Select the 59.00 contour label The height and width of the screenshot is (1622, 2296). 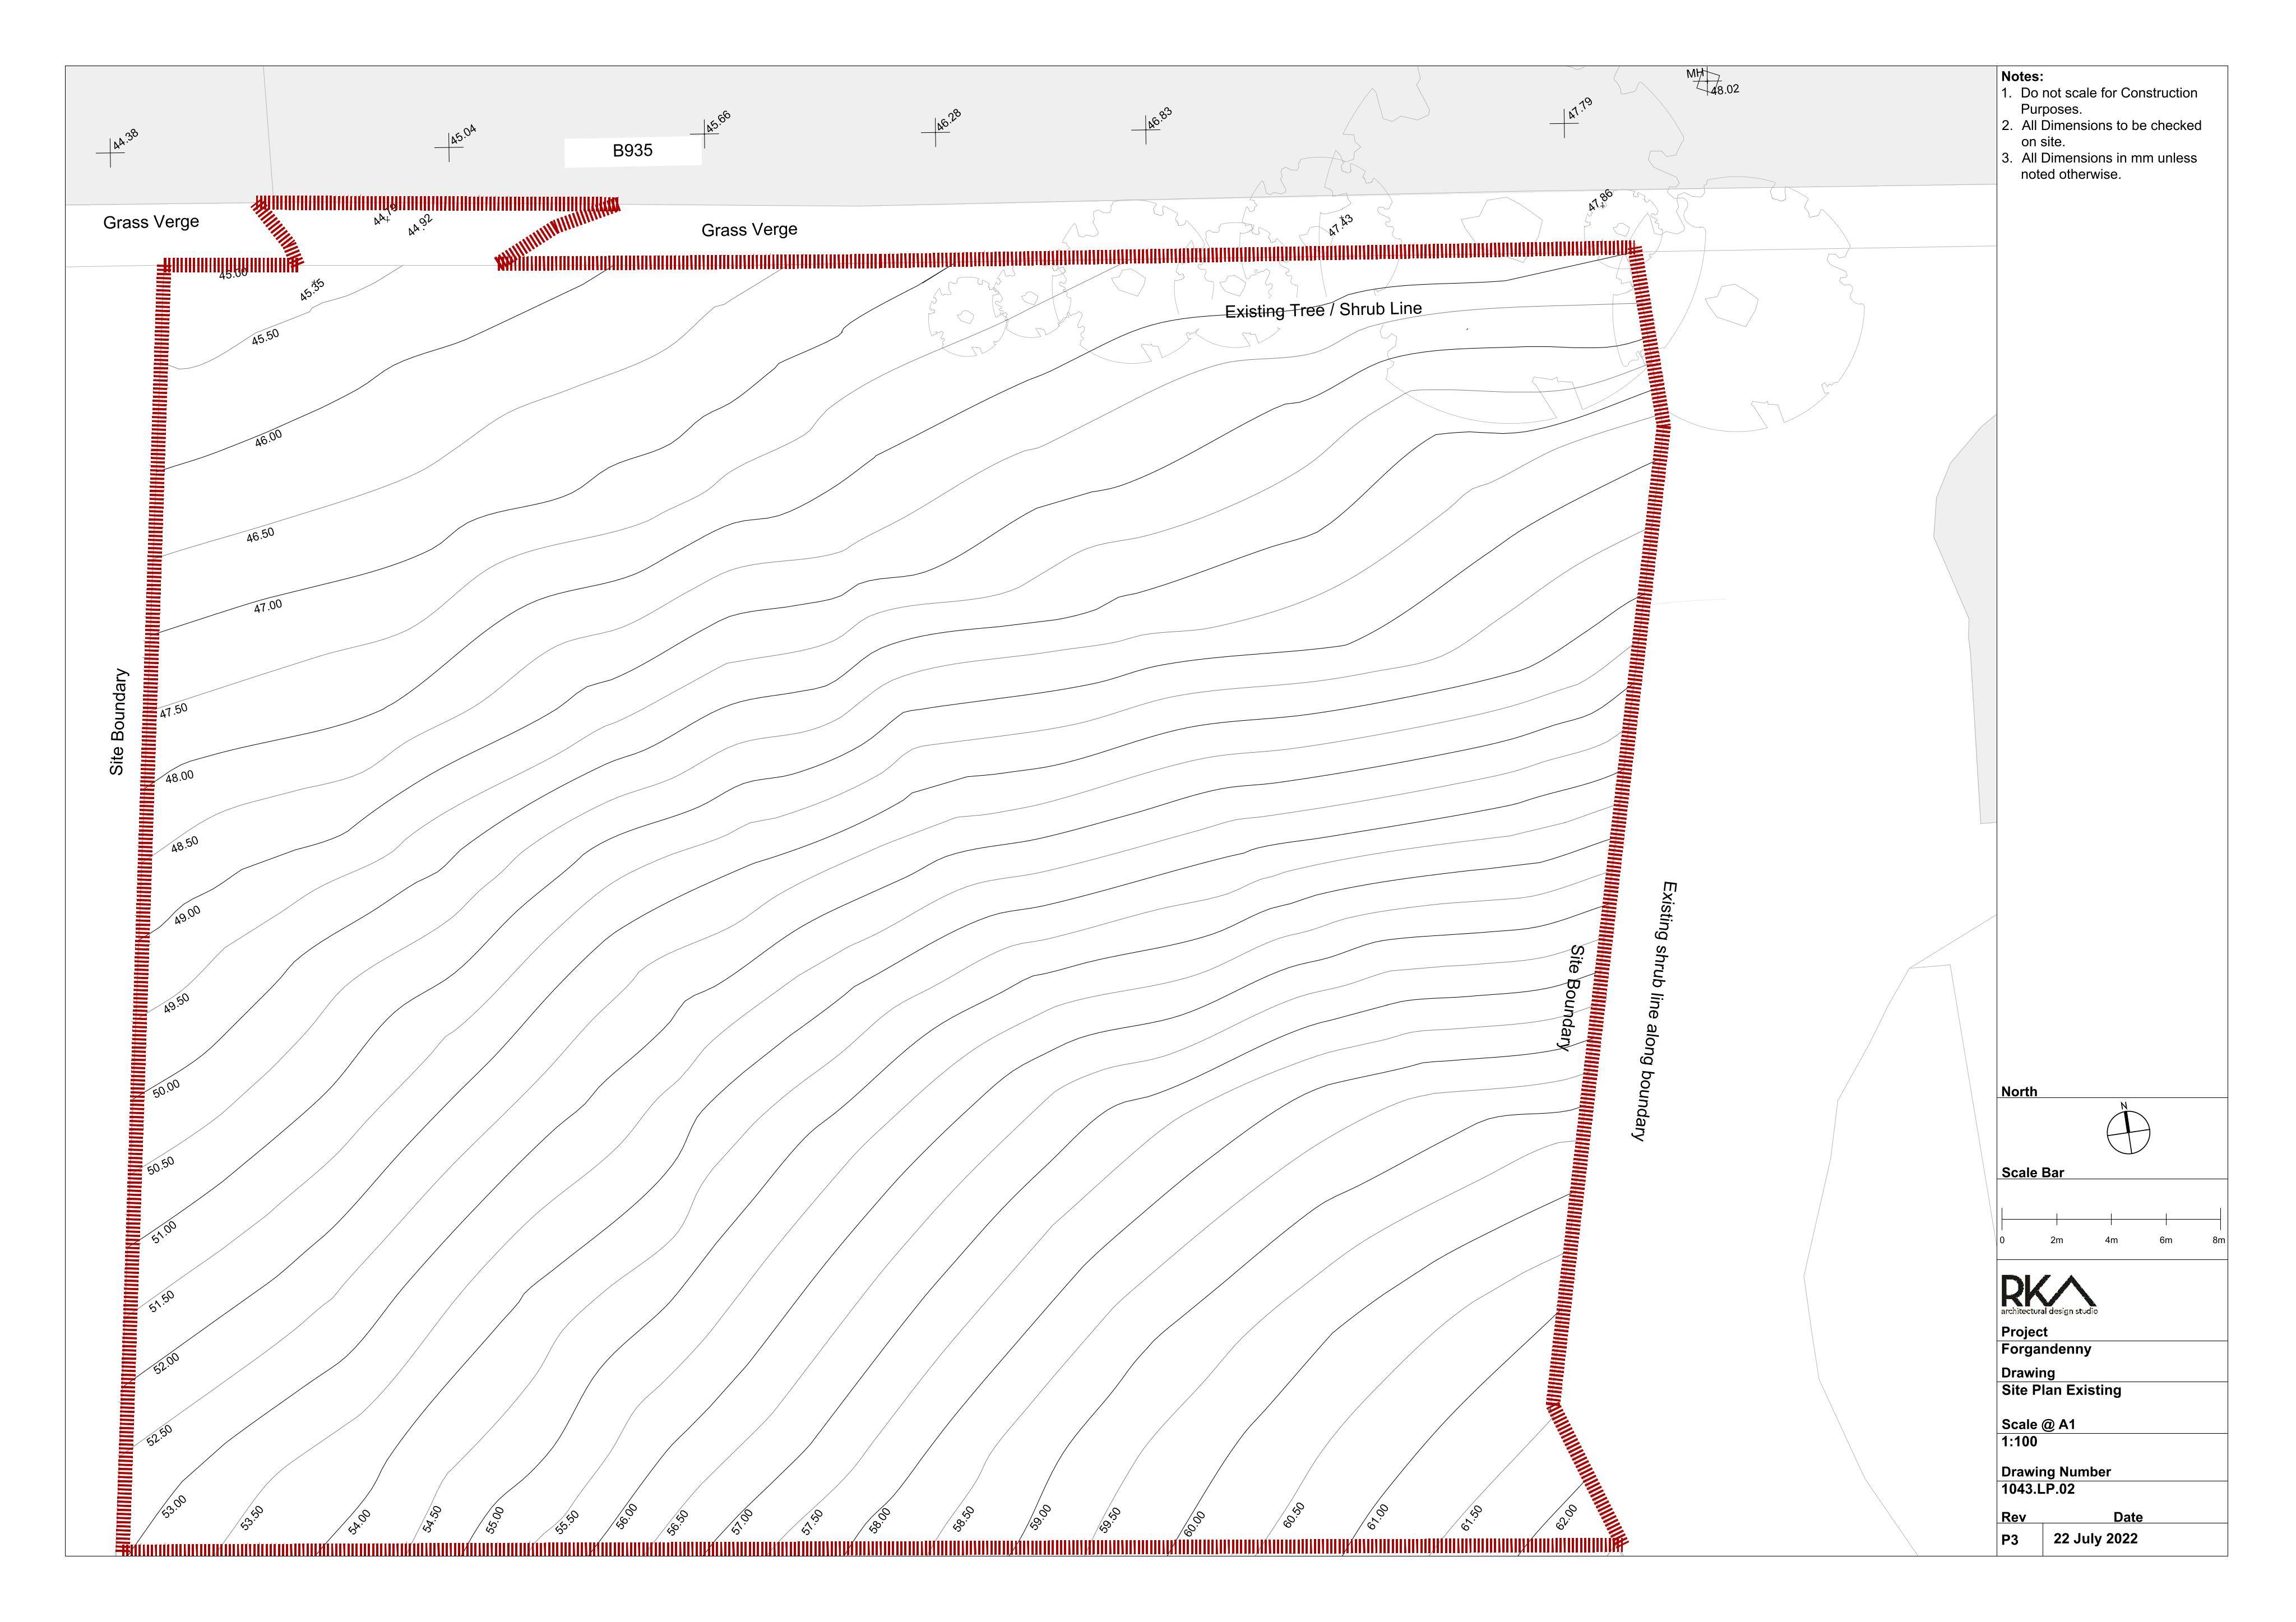click(1040, 1517)
